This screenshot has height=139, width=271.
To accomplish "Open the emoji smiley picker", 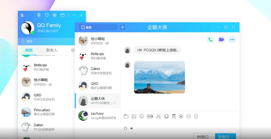I will click(x=141, y=116).
